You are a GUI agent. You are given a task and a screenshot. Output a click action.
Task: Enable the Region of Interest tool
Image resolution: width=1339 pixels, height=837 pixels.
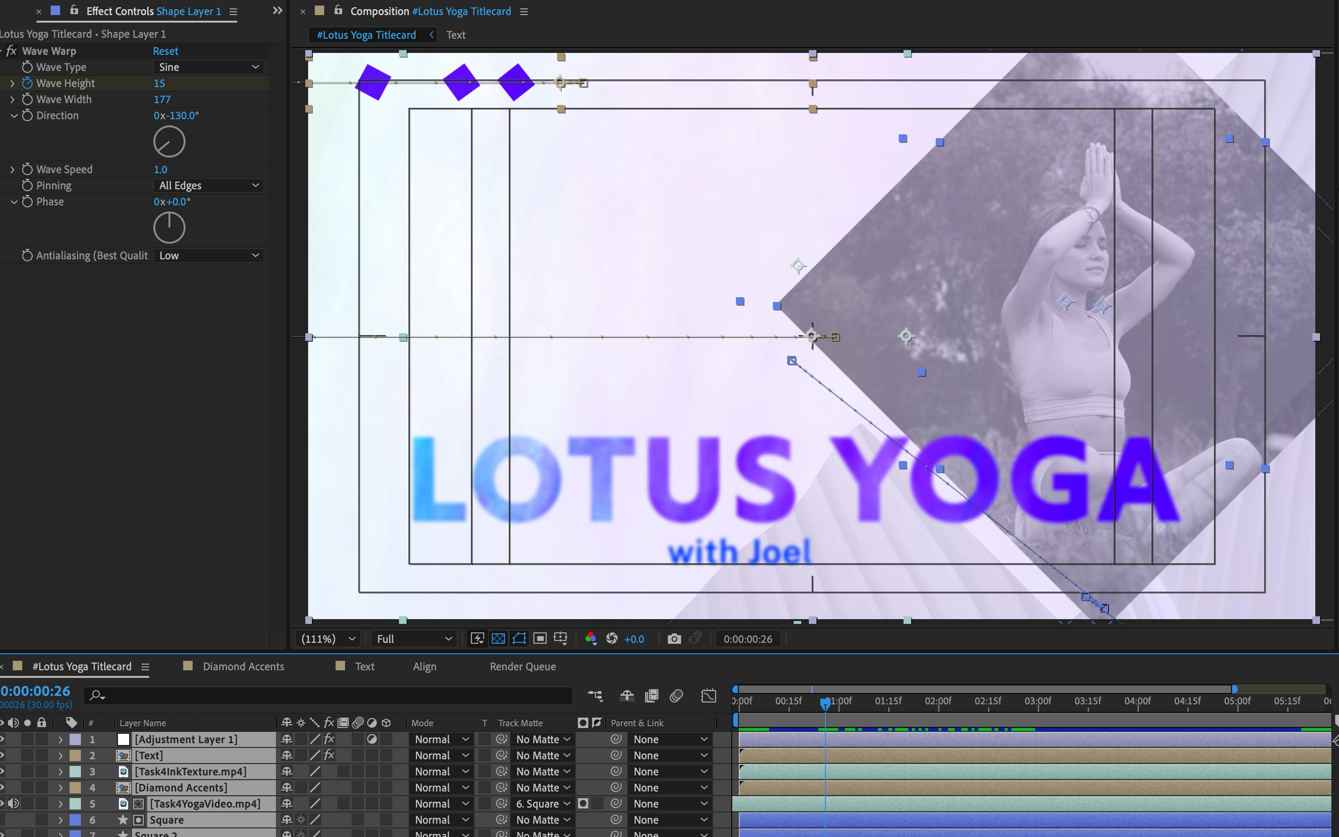pyautogui.click(x=519, y=638)
